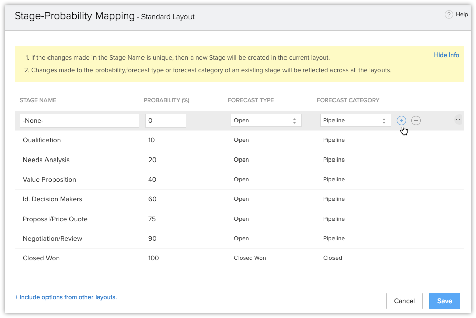Open the Forecast Type dropdown

[x=266, y=120]
